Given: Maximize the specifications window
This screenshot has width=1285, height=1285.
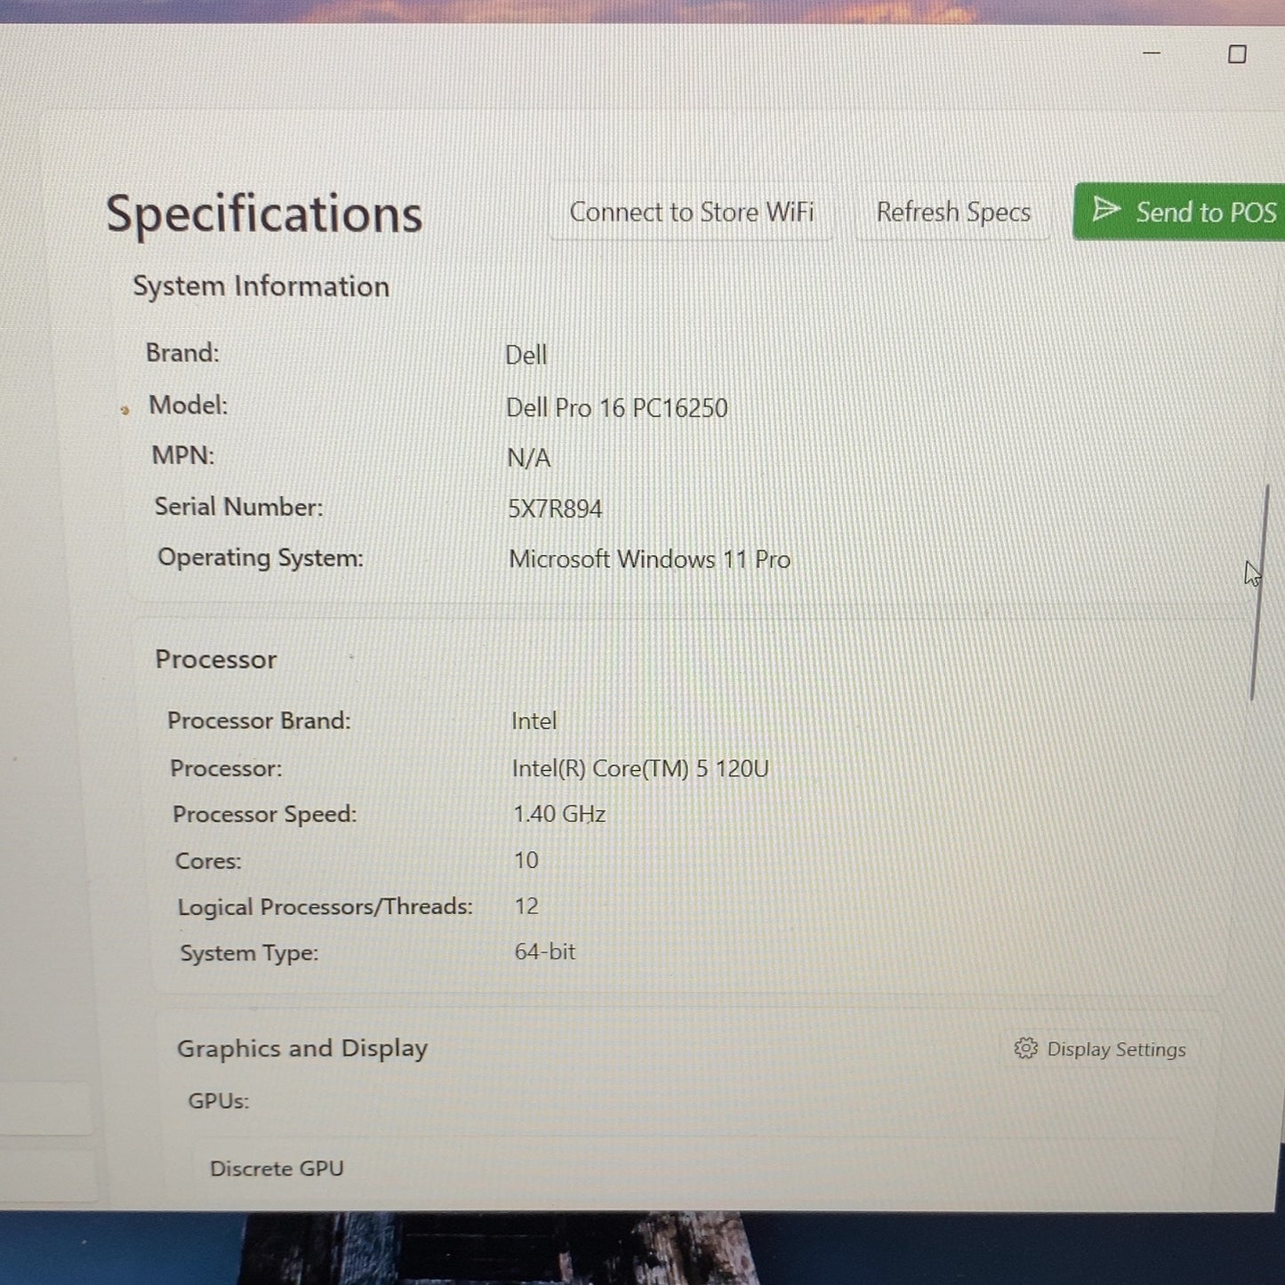Looking at the screenshot, I should (1237, 54).
